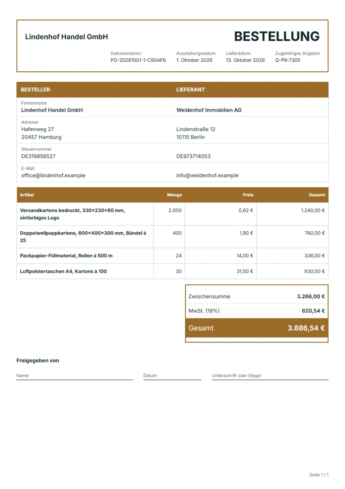The height and width of the screenshot is (489, 345).
Task: Select supplier street Lindenstraße 12
Action: click(196, 129)
